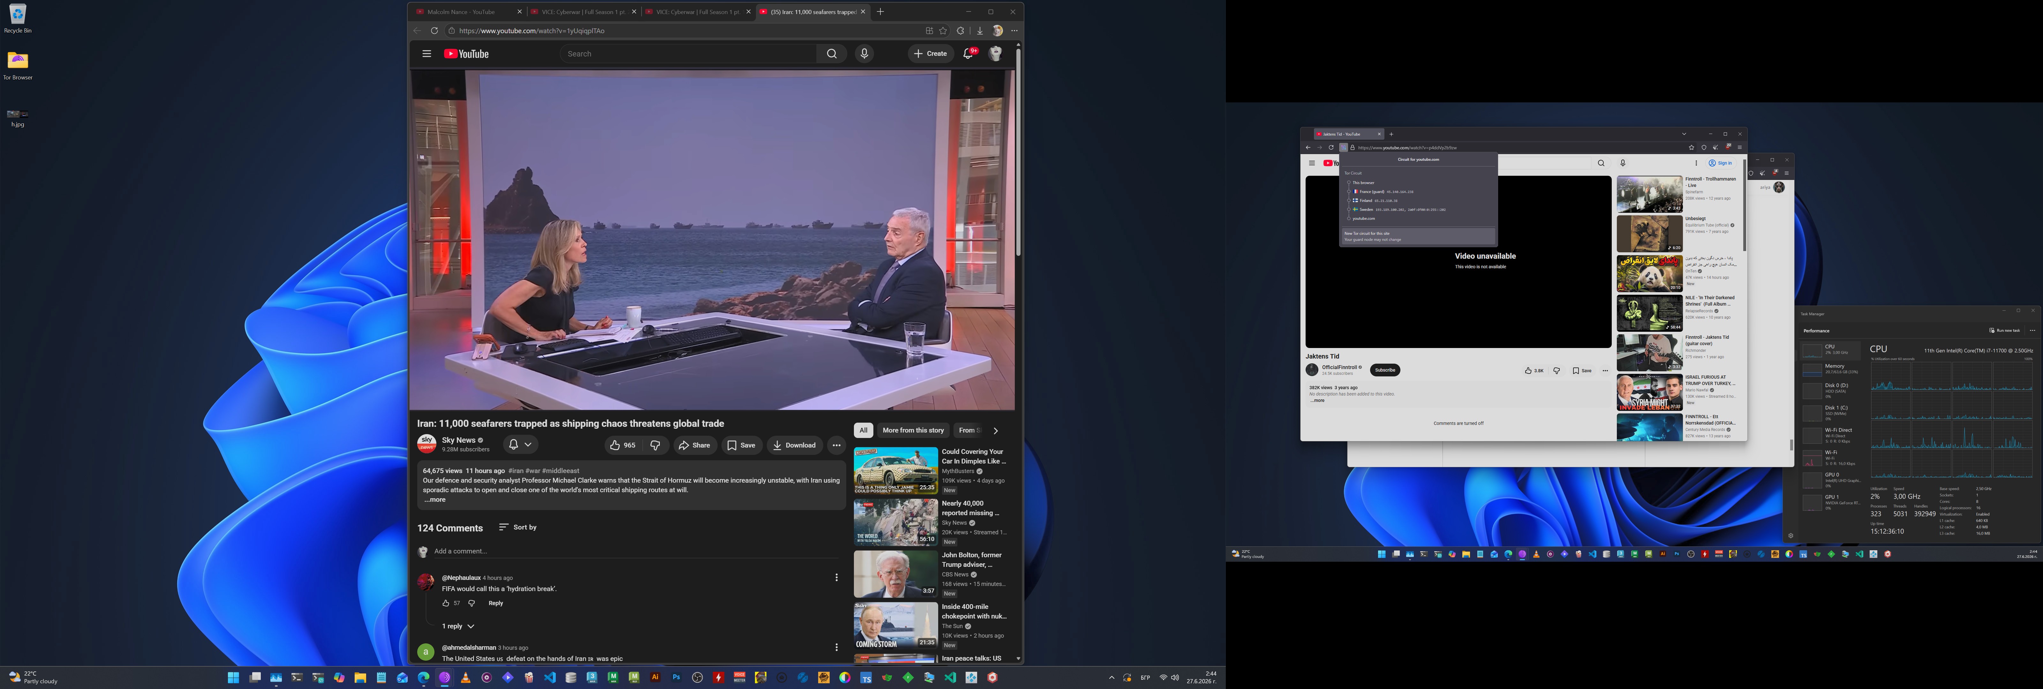Click the browser page vertical scrollbar
The height and width of the screenshot is (689, 2043).
pyautogui.click(x=1018, y=151)
